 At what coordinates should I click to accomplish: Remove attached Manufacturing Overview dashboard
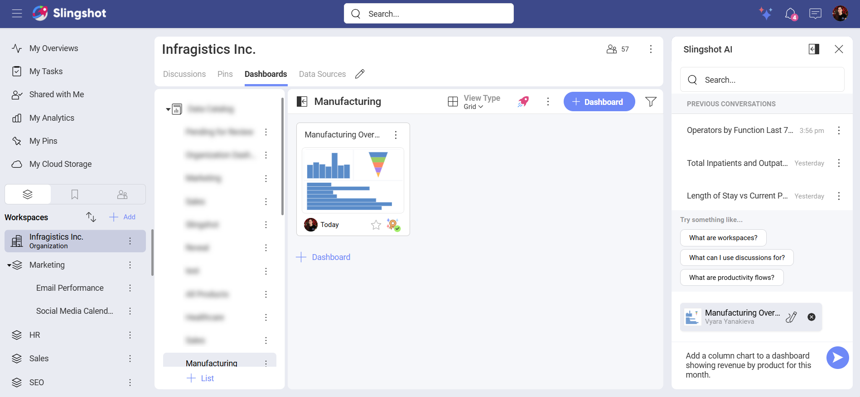pyautogui.click(x=812, y=317)
